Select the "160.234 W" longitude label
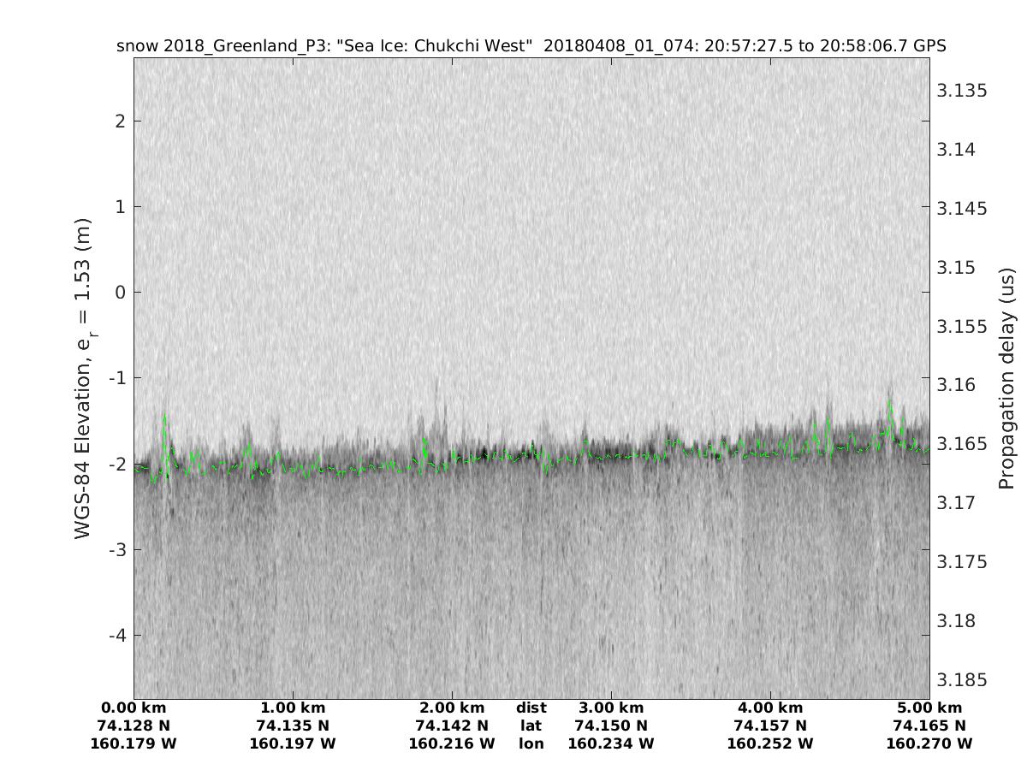This screenshot has height=770, width=1027. pos(611,744)
